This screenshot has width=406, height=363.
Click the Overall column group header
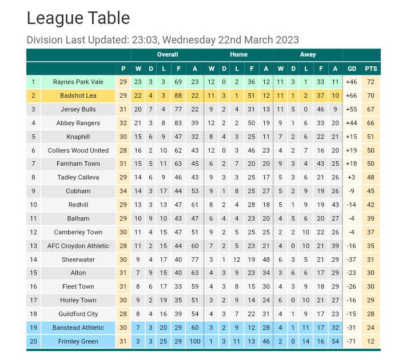click(168, 55)
